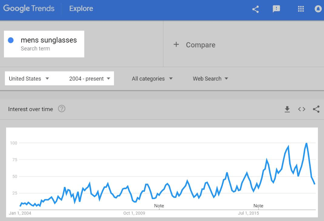Go to the Explore section
324x221 pixels.
pyautogui.click(x=81, y=9)
